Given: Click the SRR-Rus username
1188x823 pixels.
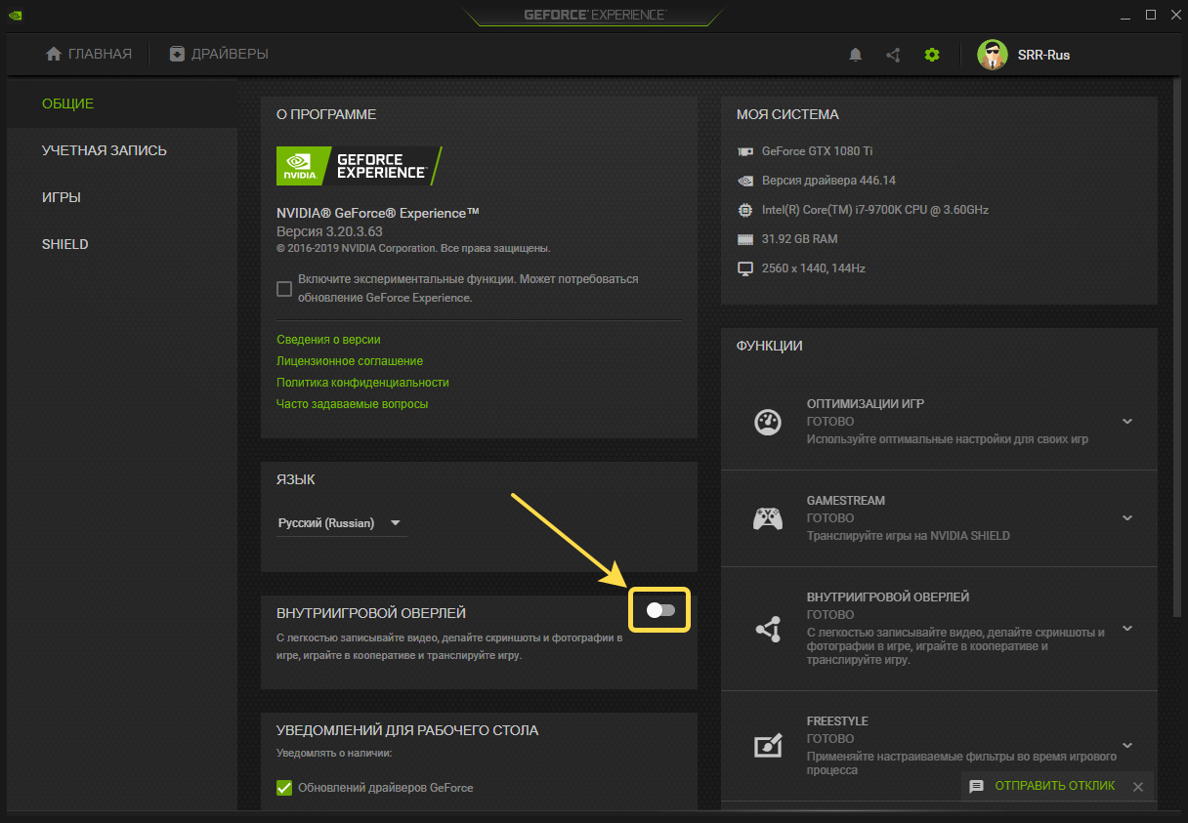Looking at the screenshot, I should pyautogui.click(x=1043, y=56).
